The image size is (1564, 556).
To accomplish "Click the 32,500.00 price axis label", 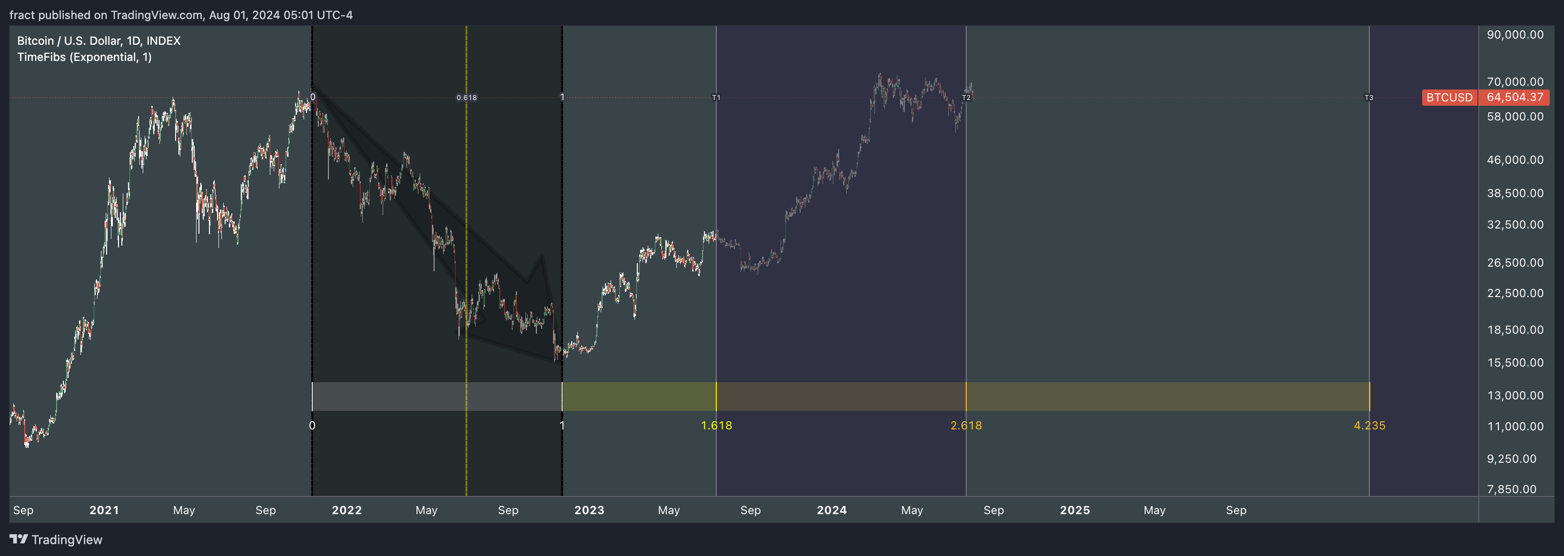I will point(1515,225).
